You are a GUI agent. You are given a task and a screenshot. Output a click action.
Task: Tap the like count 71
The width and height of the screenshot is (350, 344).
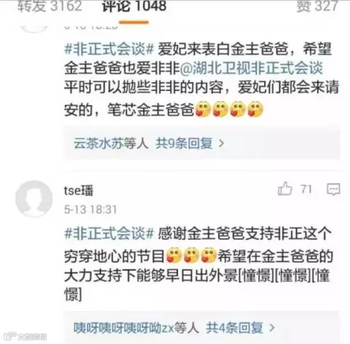click(306, 189)
